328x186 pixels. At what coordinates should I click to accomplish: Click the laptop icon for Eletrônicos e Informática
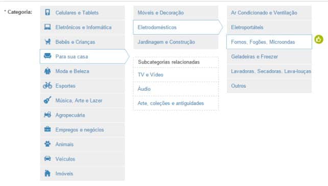[x=48, y=27]
